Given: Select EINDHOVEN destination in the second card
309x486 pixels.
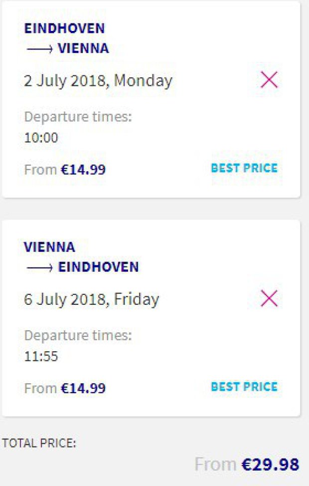Looking at the screenshot, I should click(98, 267).
